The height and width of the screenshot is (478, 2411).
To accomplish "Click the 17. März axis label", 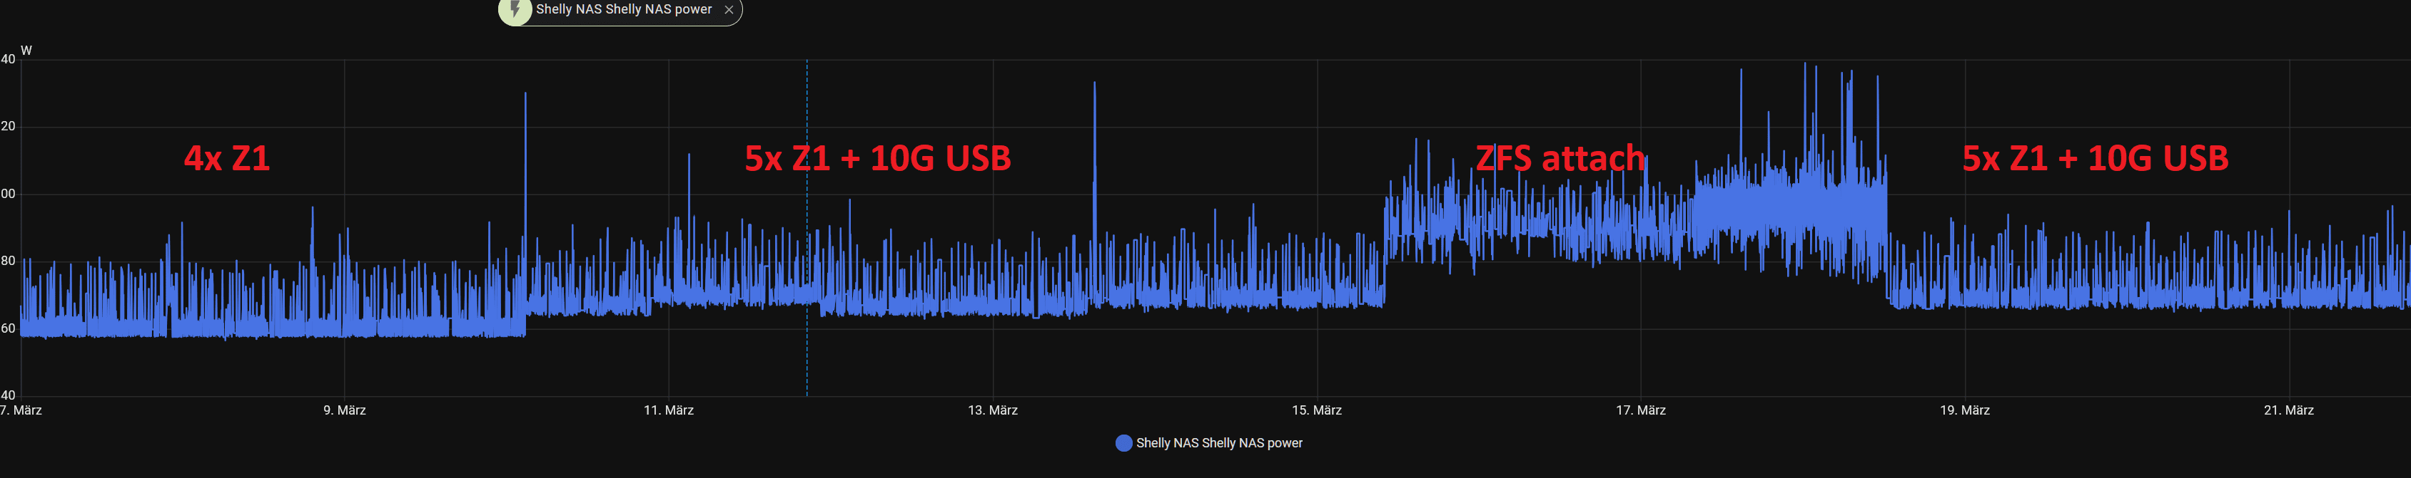I will coord(1641,410).
